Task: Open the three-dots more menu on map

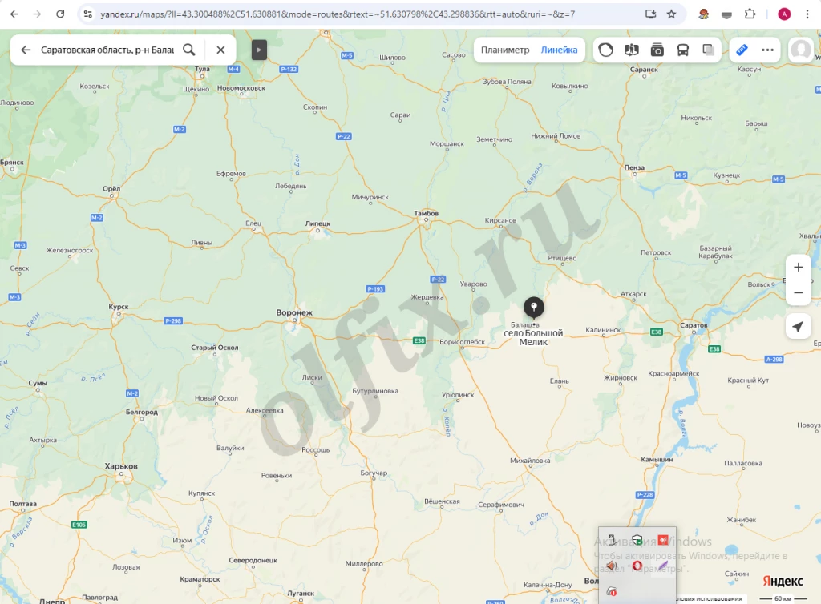Action: tap(767, 50)
